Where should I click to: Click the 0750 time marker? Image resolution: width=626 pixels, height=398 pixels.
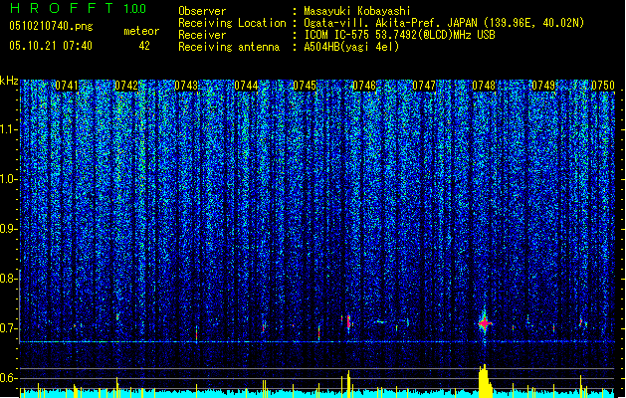(x=603, y=86)
